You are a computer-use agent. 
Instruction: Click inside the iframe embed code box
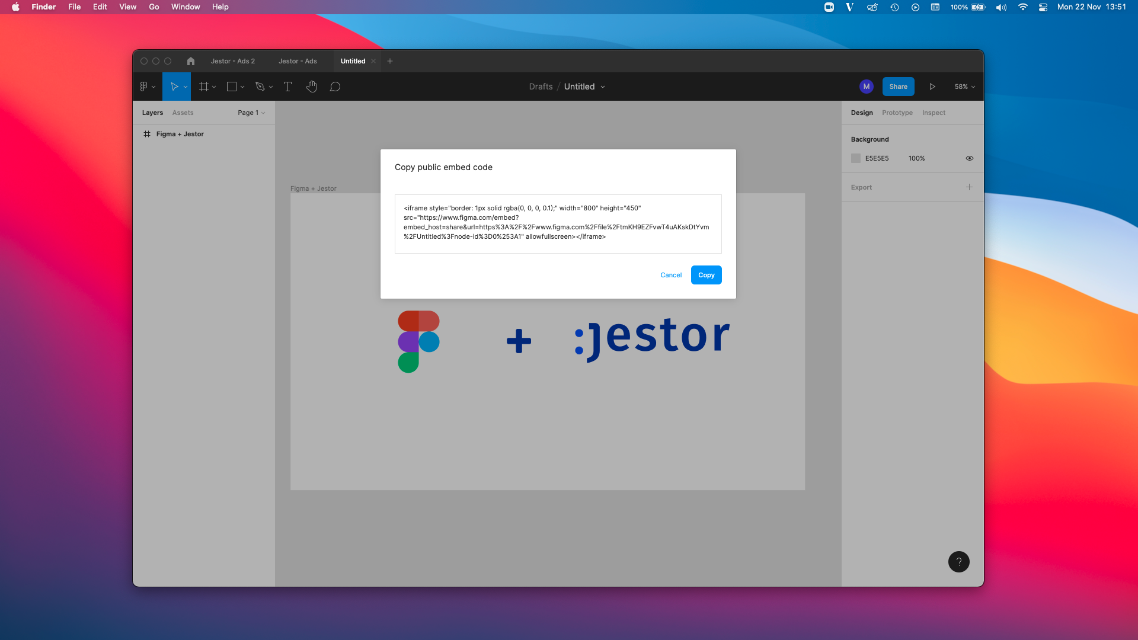coord(558,224)
